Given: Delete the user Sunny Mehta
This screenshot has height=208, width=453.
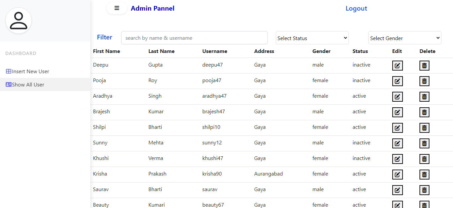Looking at the screenshot, I should coord(424,143).
